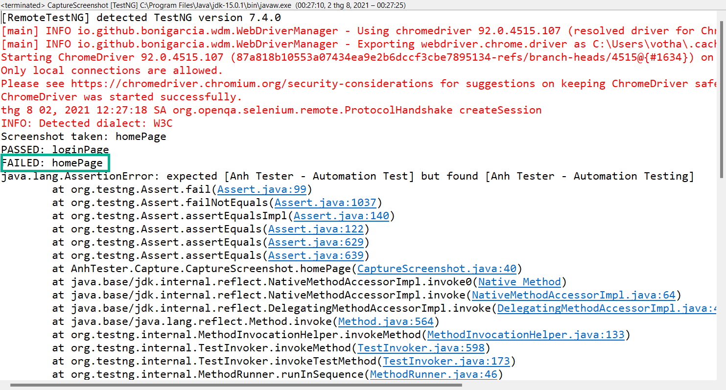The image size is (726, 390).
Task: Click the terminated CaptureScreenshot console title
Action: coord(203,5)
